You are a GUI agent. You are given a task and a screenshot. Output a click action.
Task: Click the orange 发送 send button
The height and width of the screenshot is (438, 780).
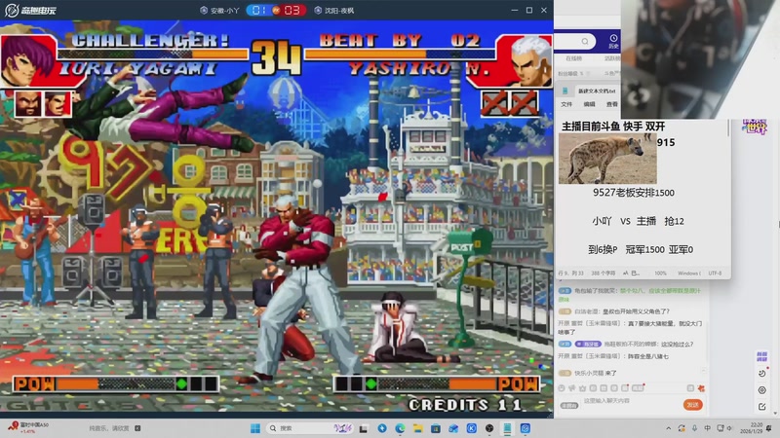point(692,405)
